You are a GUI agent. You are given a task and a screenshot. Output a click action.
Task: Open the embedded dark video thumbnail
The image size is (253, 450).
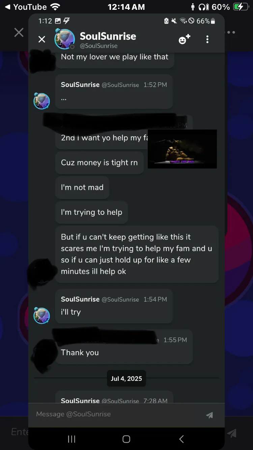(182, 149)
